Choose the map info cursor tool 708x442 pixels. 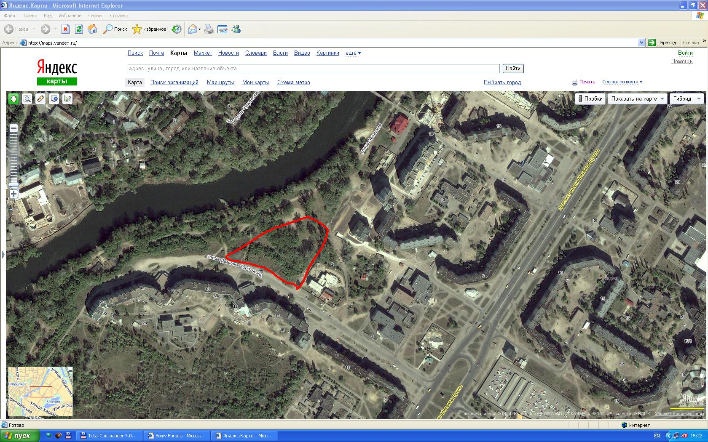click(67, 99)
